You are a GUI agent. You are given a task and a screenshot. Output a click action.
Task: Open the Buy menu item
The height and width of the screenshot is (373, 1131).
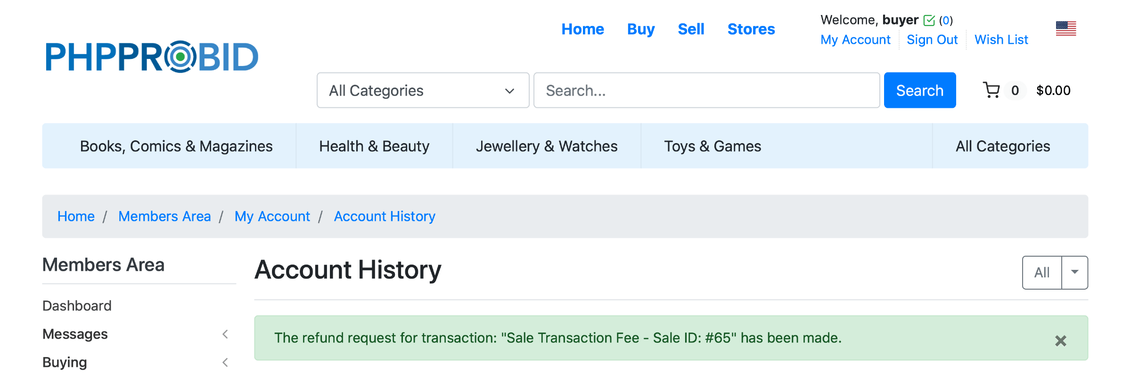click(x=640, y=29)
